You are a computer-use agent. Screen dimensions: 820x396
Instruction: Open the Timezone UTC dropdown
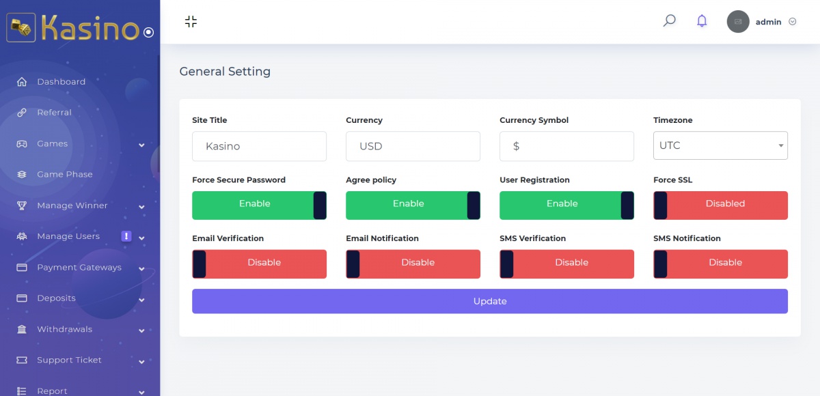tap(720, 145)
